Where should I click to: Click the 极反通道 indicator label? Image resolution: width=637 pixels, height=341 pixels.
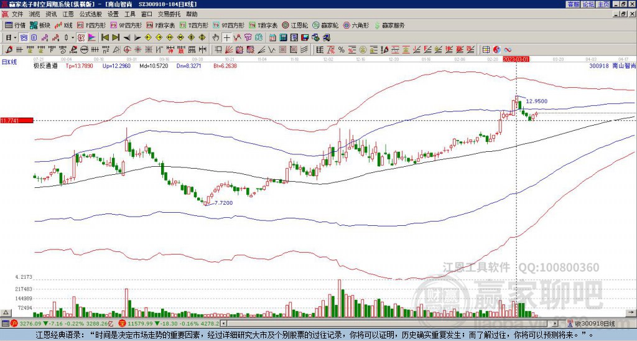[45, 65]
